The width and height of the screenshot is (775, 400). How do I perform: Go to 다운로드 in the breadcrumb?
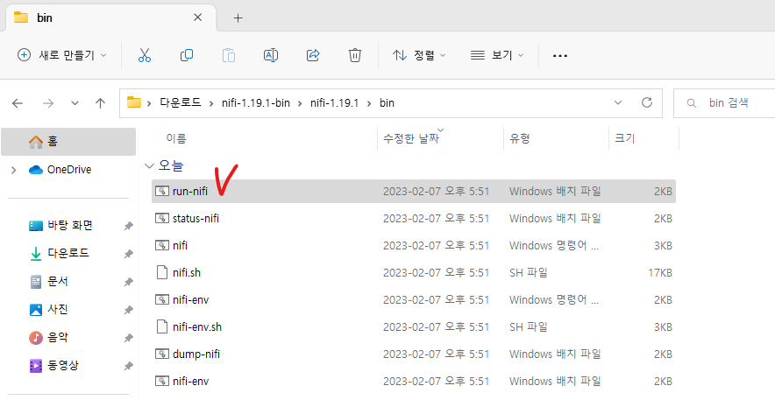click(x=181, y=103)
